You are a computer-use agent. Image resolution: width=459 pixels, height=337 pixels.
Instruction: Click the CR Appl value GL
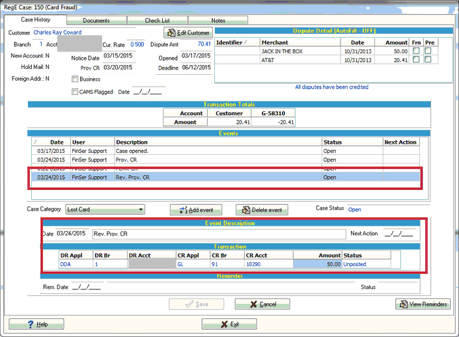[193, 264]
